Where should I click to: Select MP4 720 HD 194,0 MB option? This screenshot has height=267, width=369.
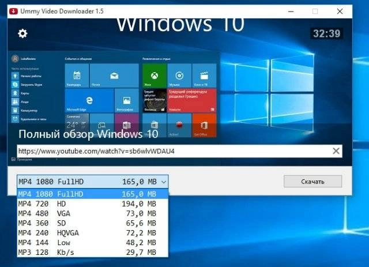[x=92, y=204]
